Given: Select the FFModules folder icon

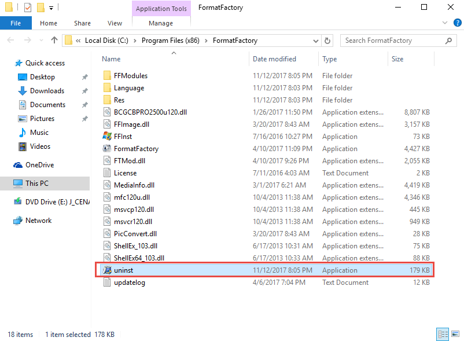Looking at the screenshot, I should pyautogui.click(x=107, y=75).
